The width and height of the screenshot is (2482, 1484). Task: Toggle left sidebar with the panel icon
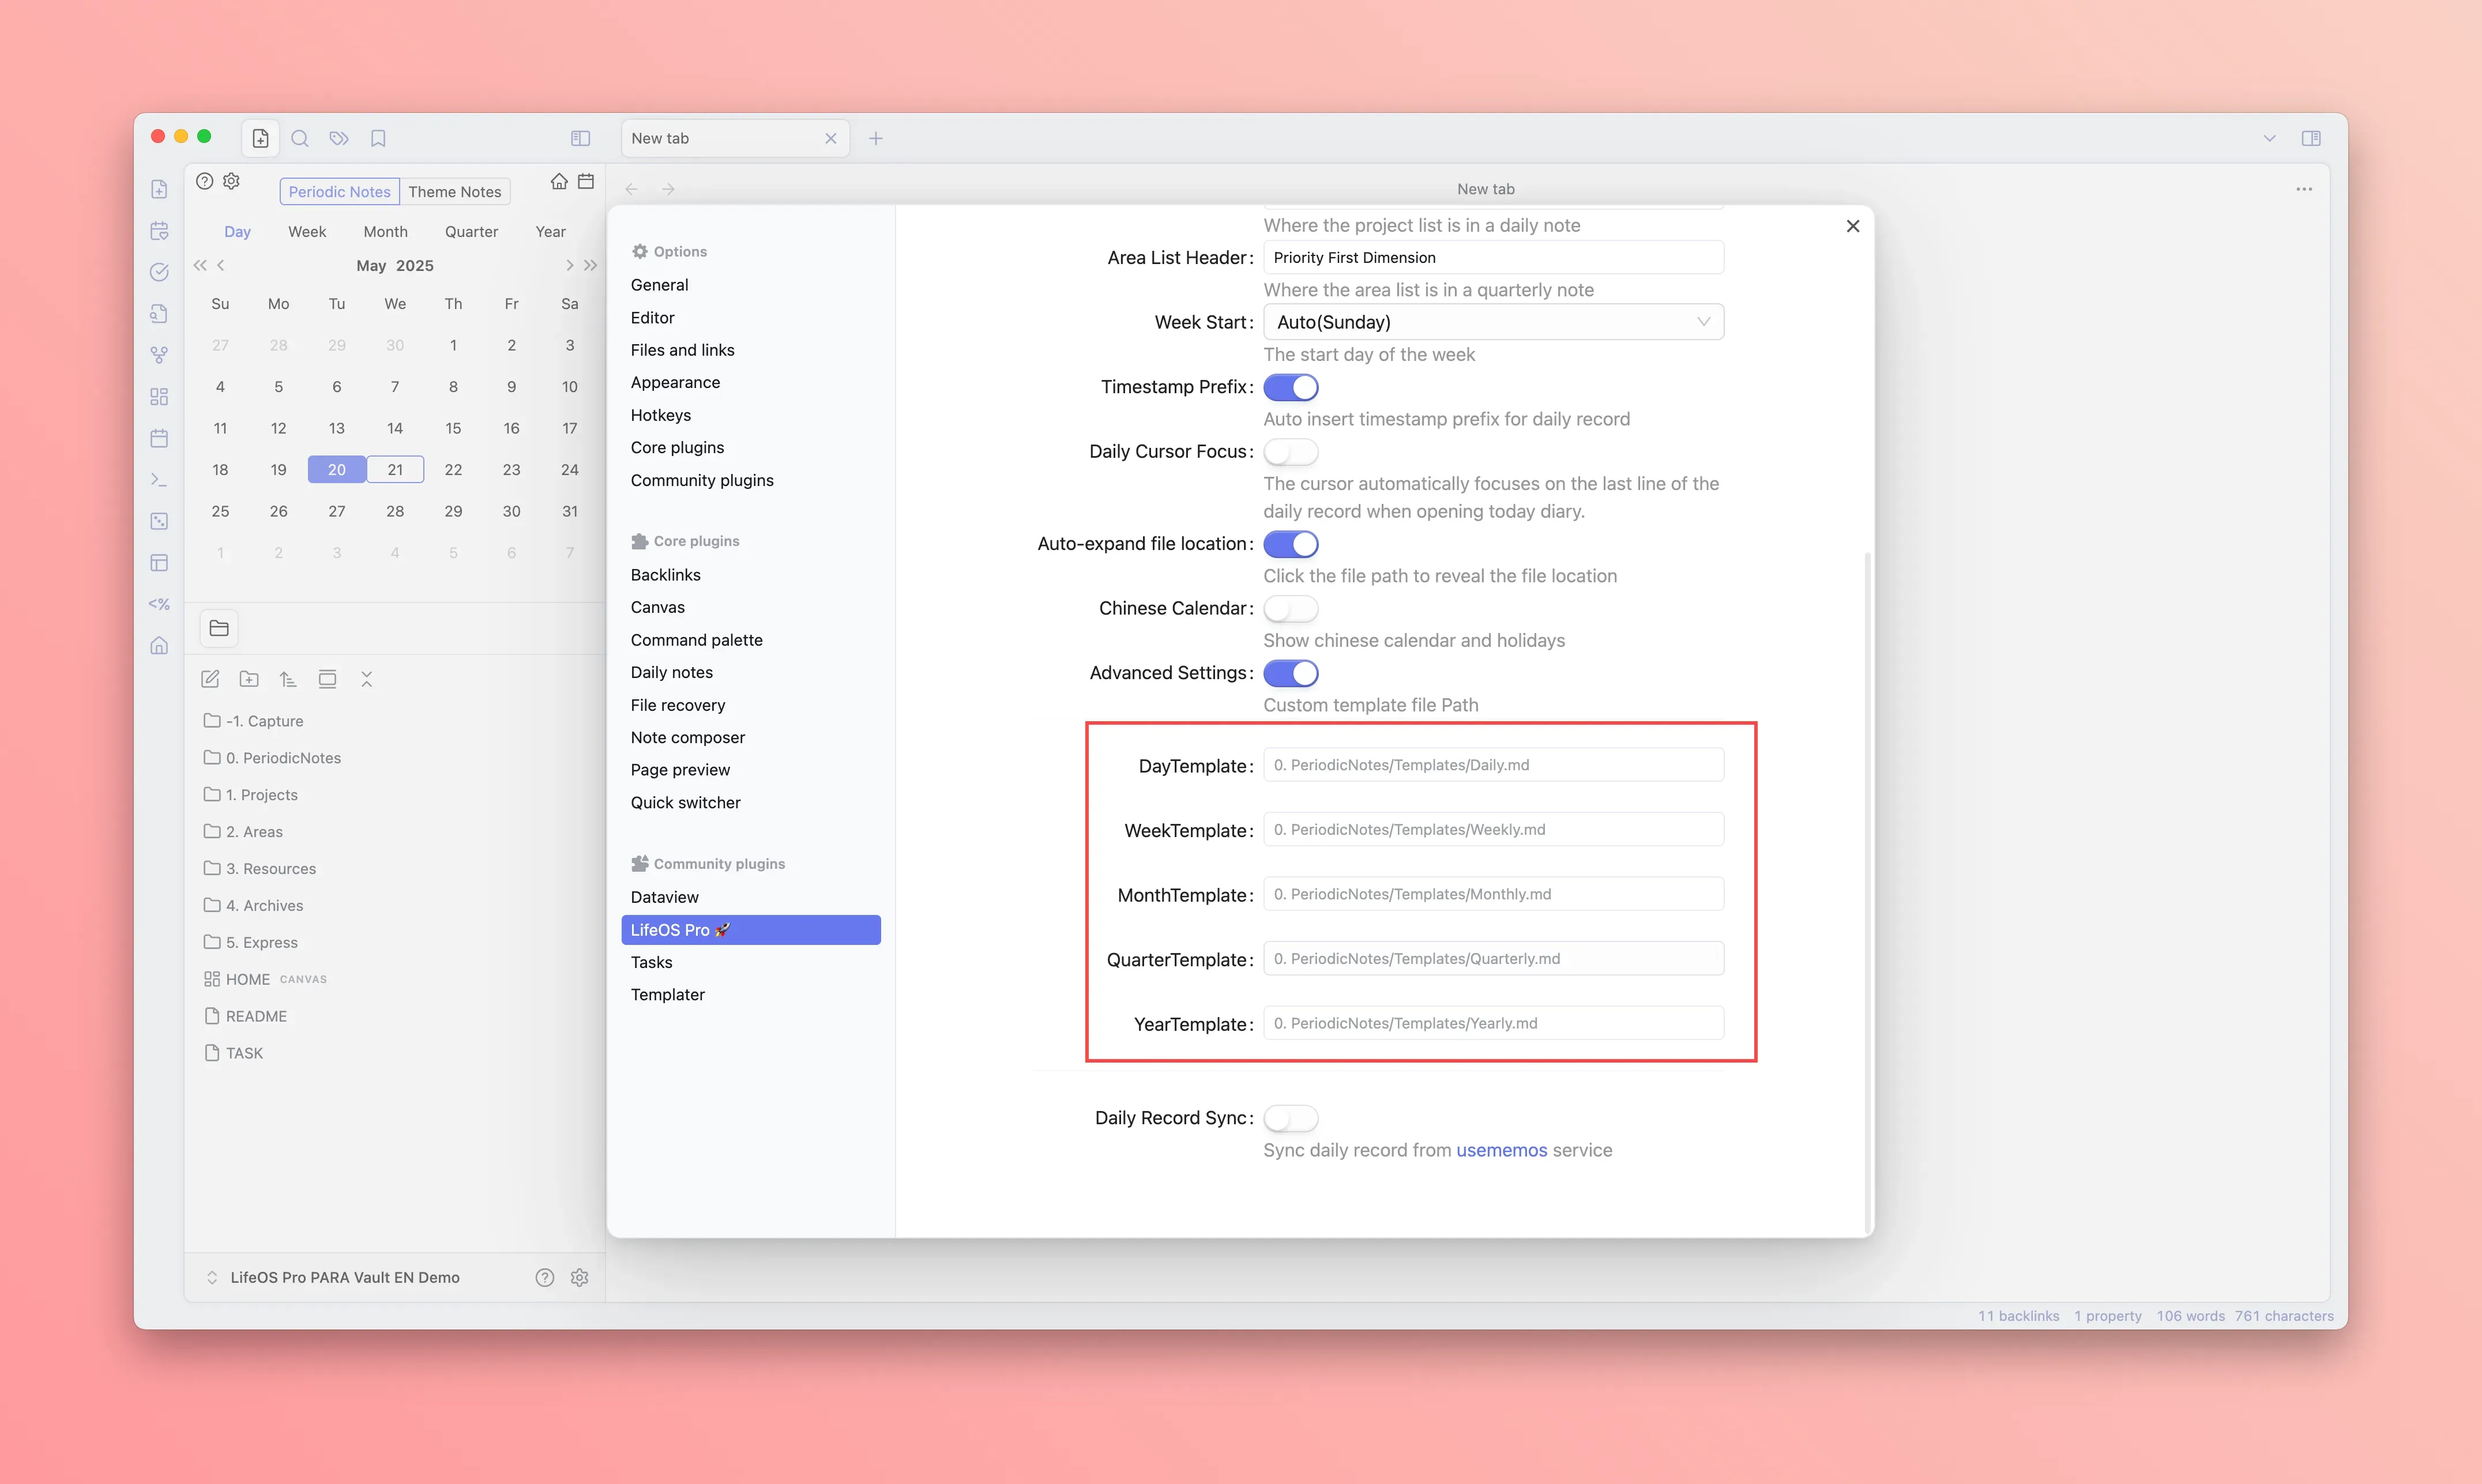[580, 138]
